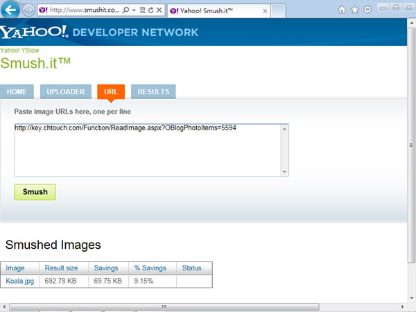This screenshot has height=312, width=416.
Task: Click the textarea scroll up arrow
Action: tap(284, 129)
